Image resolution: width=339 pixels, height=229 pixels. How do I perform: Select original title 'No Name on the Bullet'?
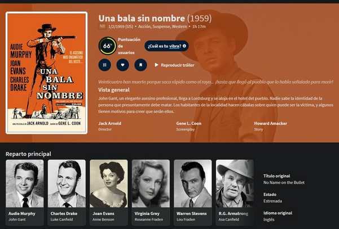click(x=284, y=183)
